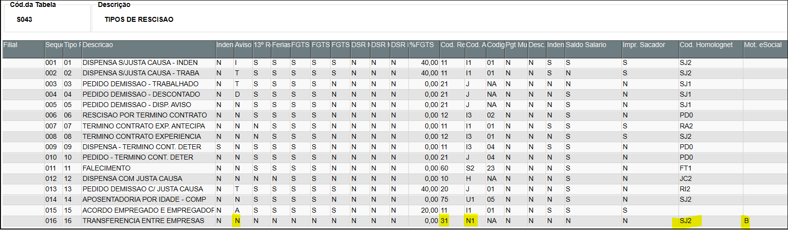Image resolution: width=788 pixels, height=230 pixels.
Task: Click RA2 cell in TERMINO CONTRATO EXP. row
Action: [x=686, y=126]
